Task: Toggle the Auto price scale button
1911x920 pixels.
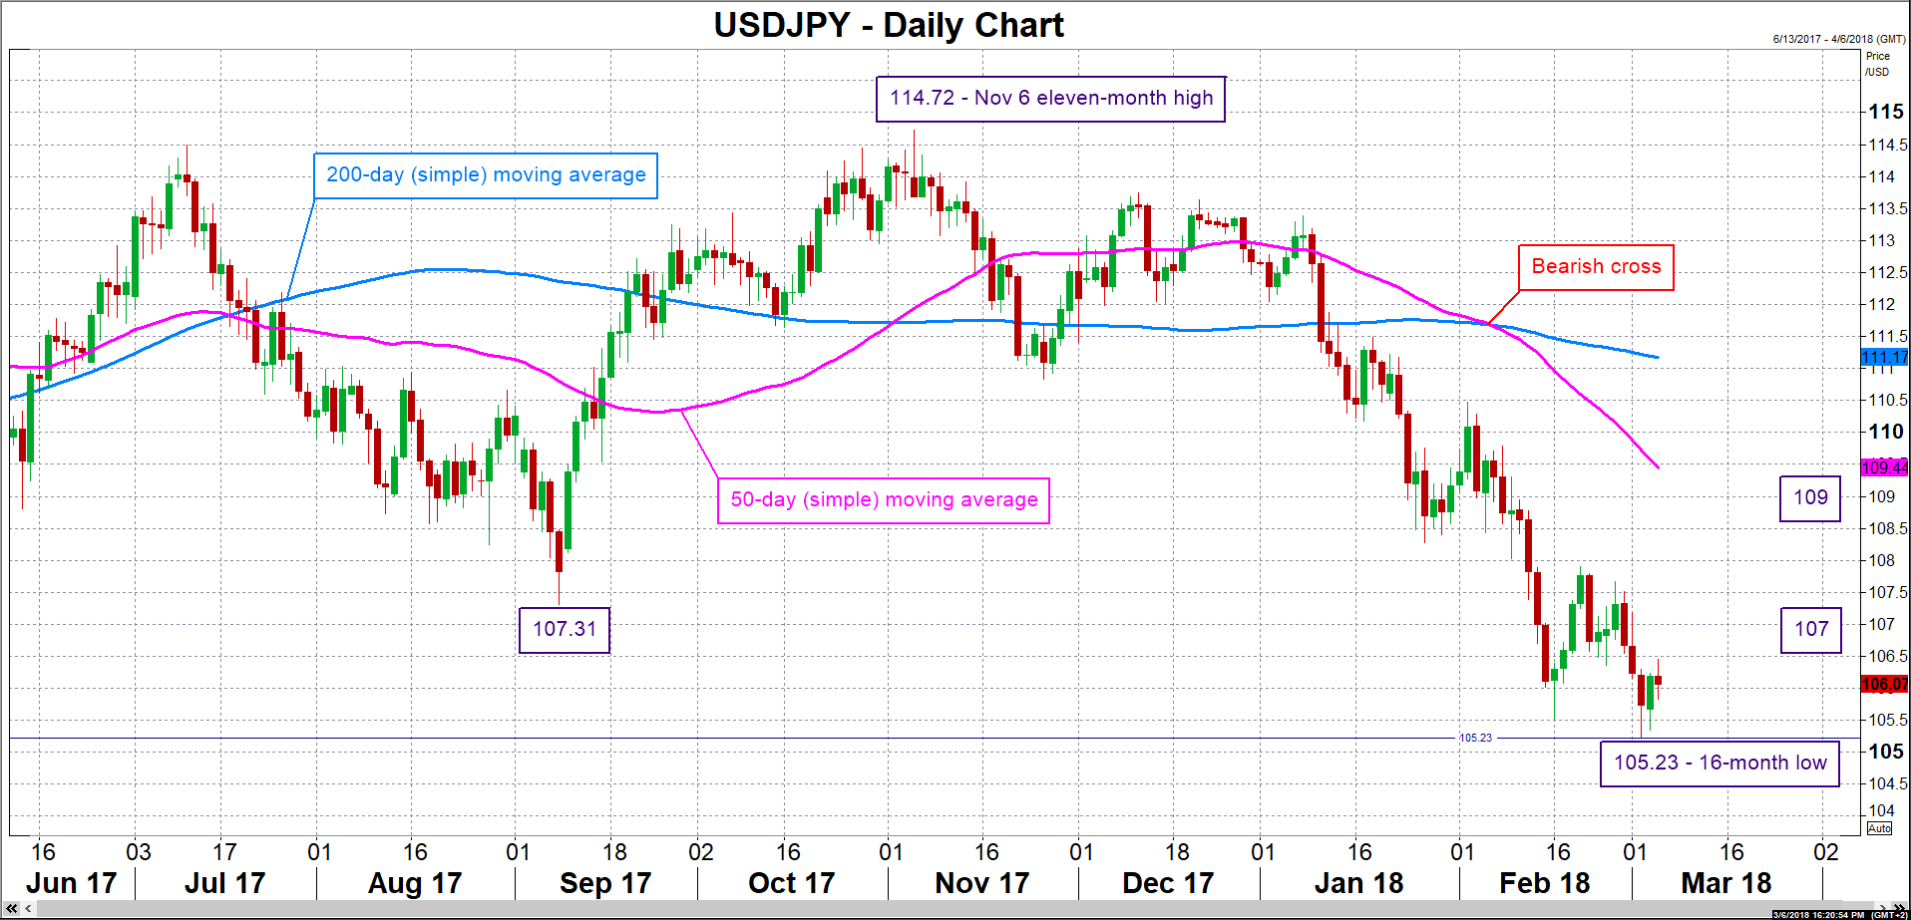Action: (x=1879, y=828)
